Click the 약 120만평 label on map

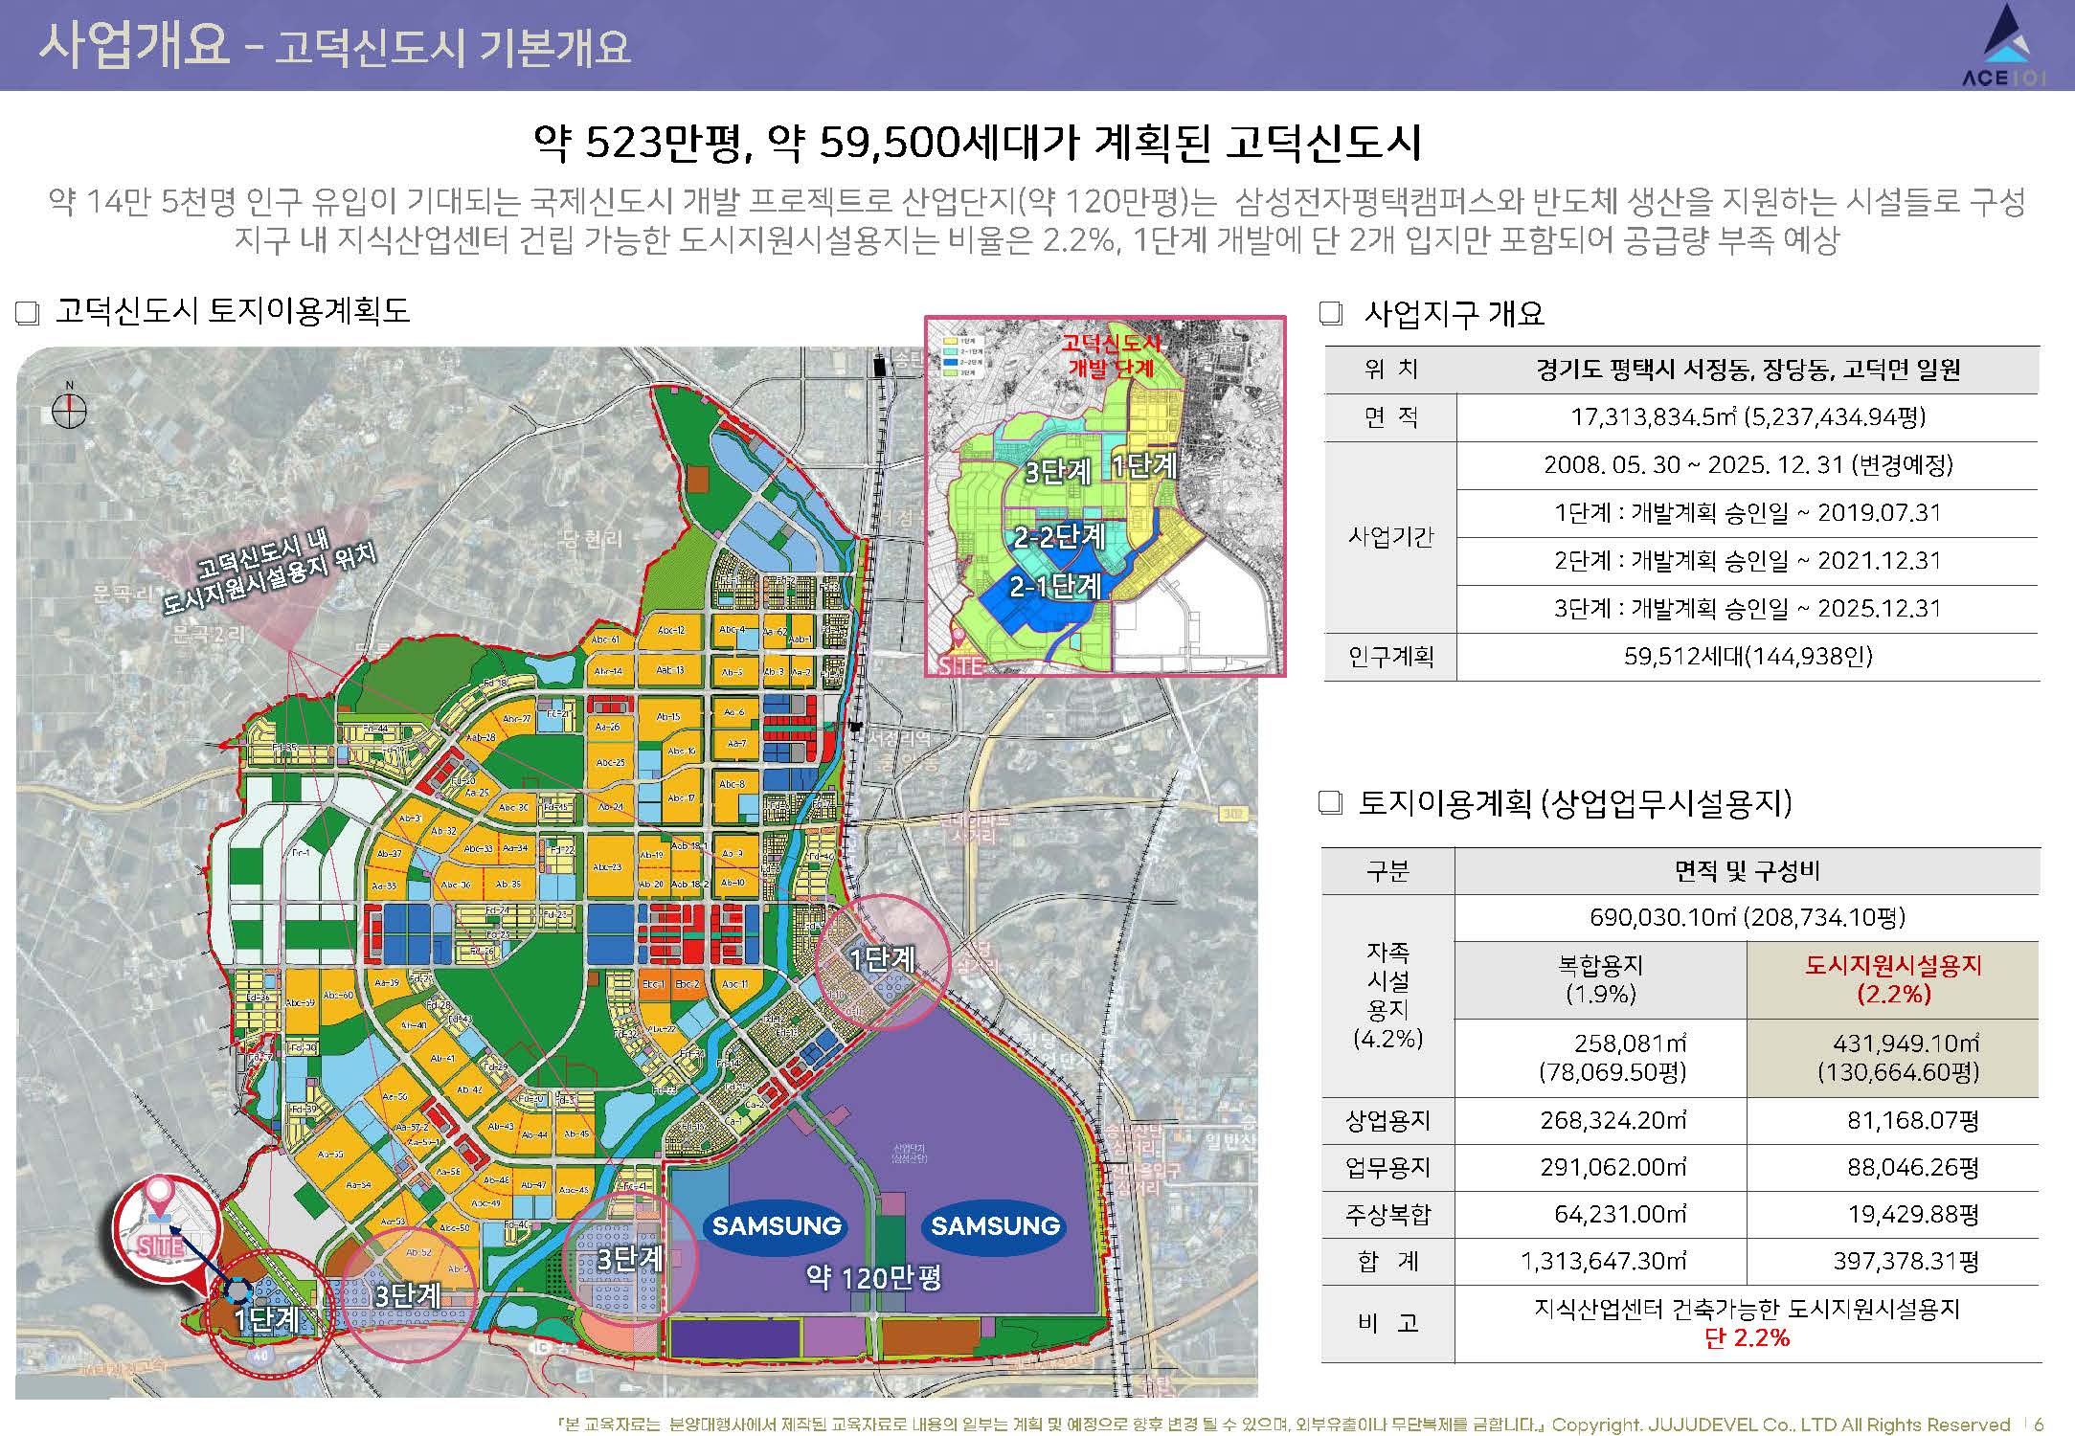[x=872, y=1278]
